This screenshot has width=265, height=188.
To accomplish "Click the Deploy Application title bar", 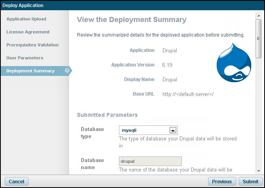I will click(132, 6).
